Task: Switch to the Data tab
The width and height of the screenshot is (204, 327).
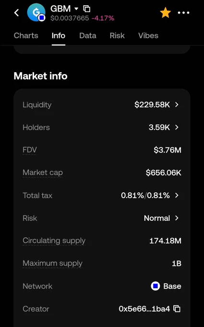Action: tap(88, 36)
